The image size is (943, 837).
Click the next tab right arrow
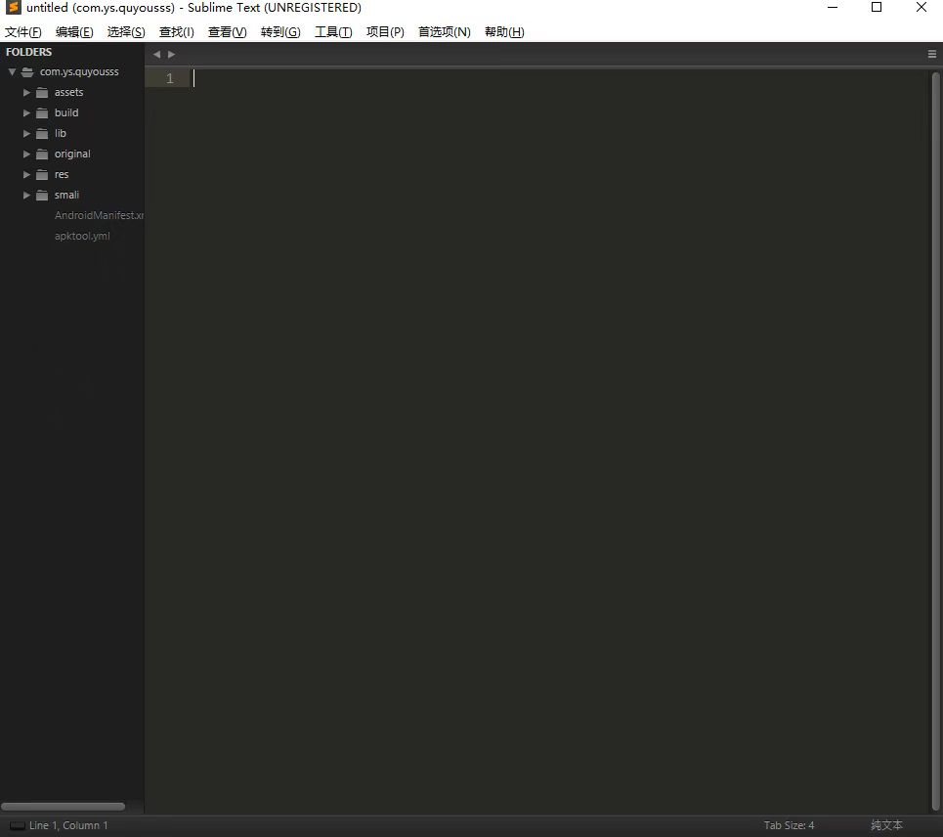click(x=172, y=55)
